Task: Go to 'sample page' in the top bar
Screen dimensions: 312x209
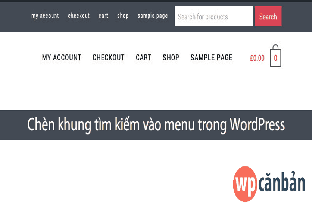Action: [x=153, y=16]
